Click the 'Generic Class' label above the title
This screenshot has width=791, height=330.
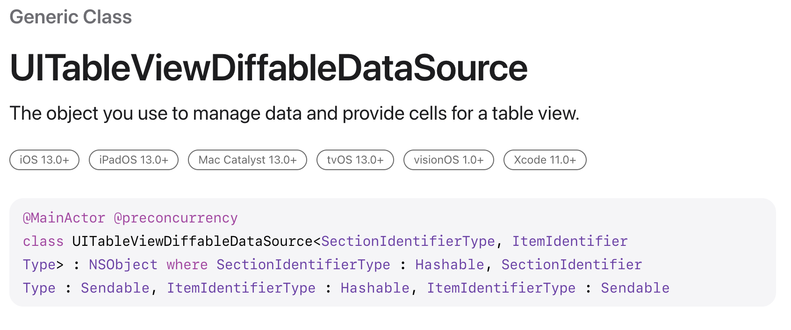(x=71, y=17)
